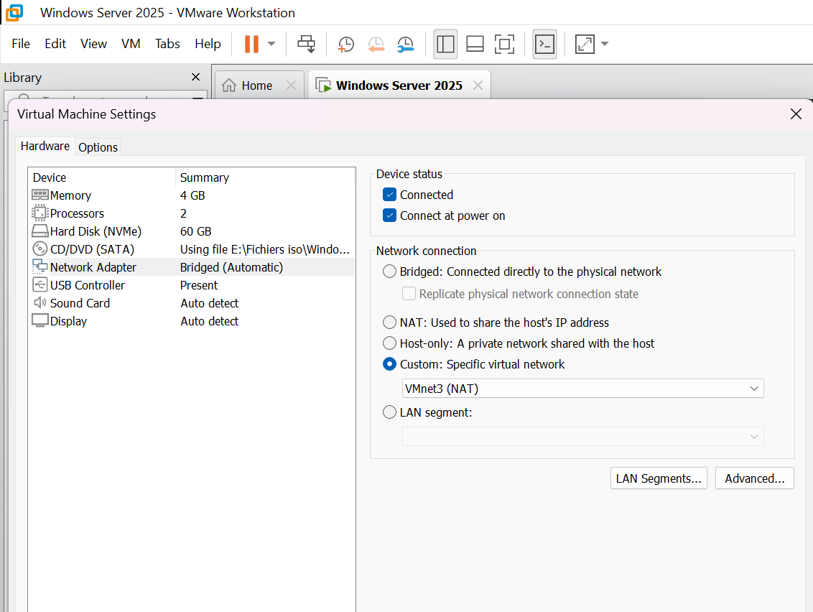Open the LAN segment dropdown list
Image resolution: width=813 pixels, height=612 pixels.
tap(582, 436)
